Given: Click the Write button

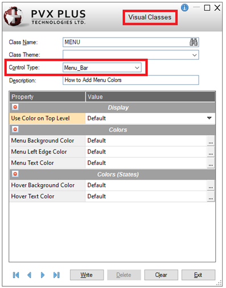Looking at the screenshot, I should [x=87, y=275].
